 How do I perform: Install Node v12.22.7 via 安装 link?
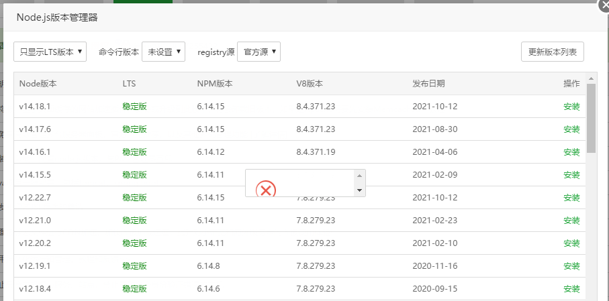coord(571,198)
